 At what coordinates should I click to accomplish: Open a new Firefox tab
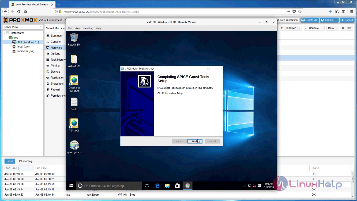59,4
